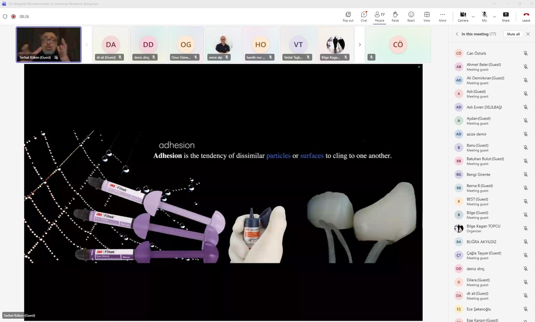The image size is (535, 322).
Task: Go back from In this meeting list
Action: click(457, 34)
